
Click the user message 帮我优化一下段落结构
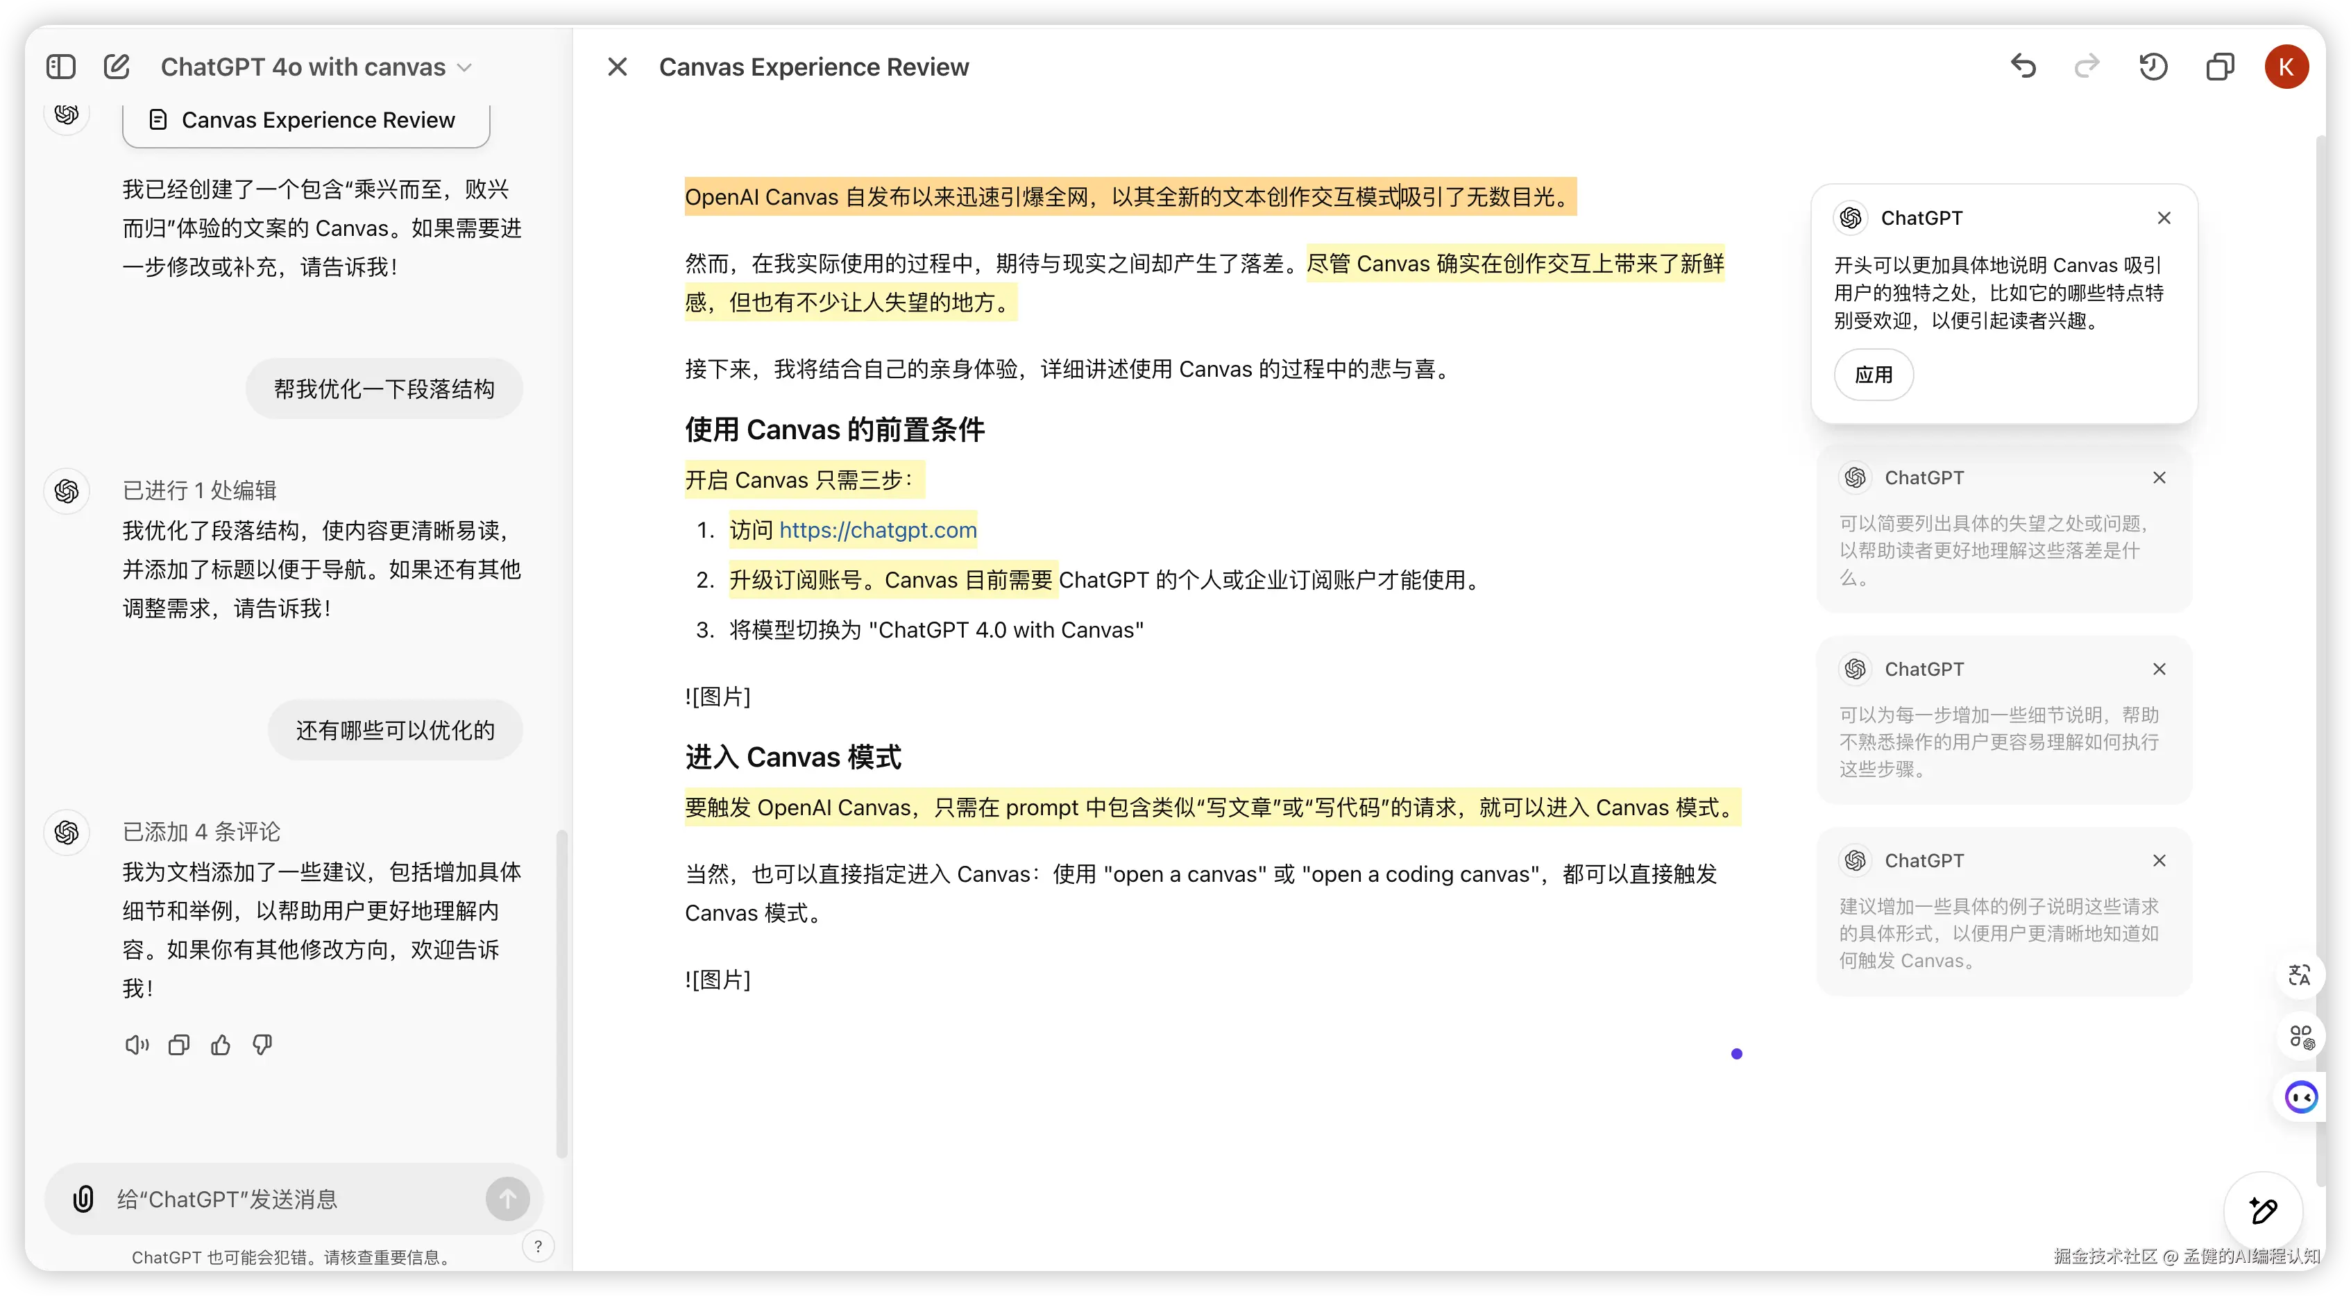tap(384, 390)
